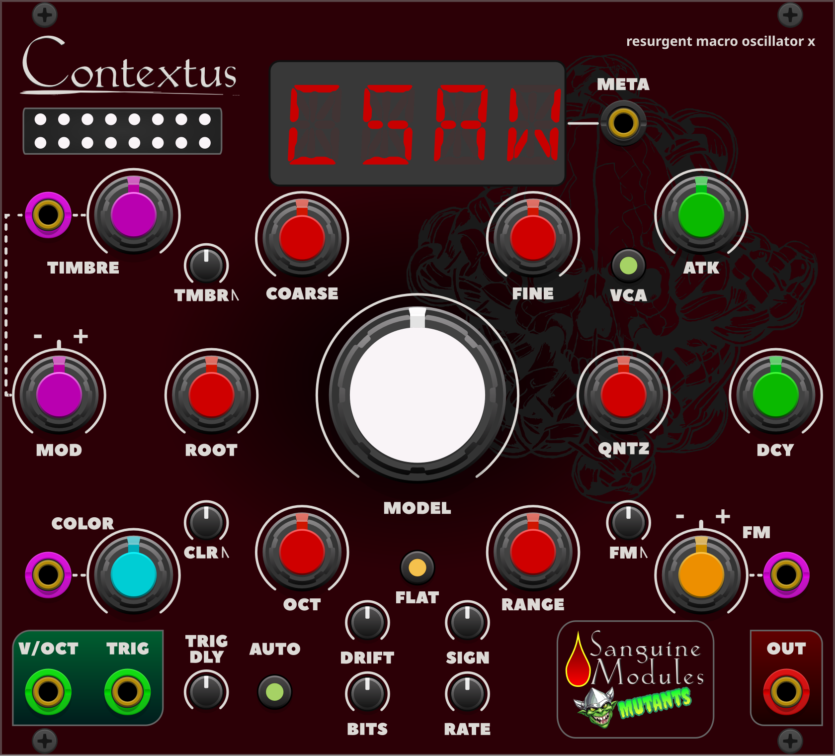Screen dimensions: 835x756
Task: Click the META input jack
Action: (x=623, y=123)
